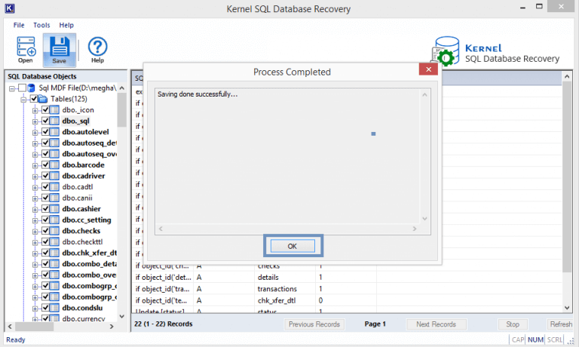Click the table icon beside dbo.cashier
This screenshot has height=347, width=579.
click(54, 209)
